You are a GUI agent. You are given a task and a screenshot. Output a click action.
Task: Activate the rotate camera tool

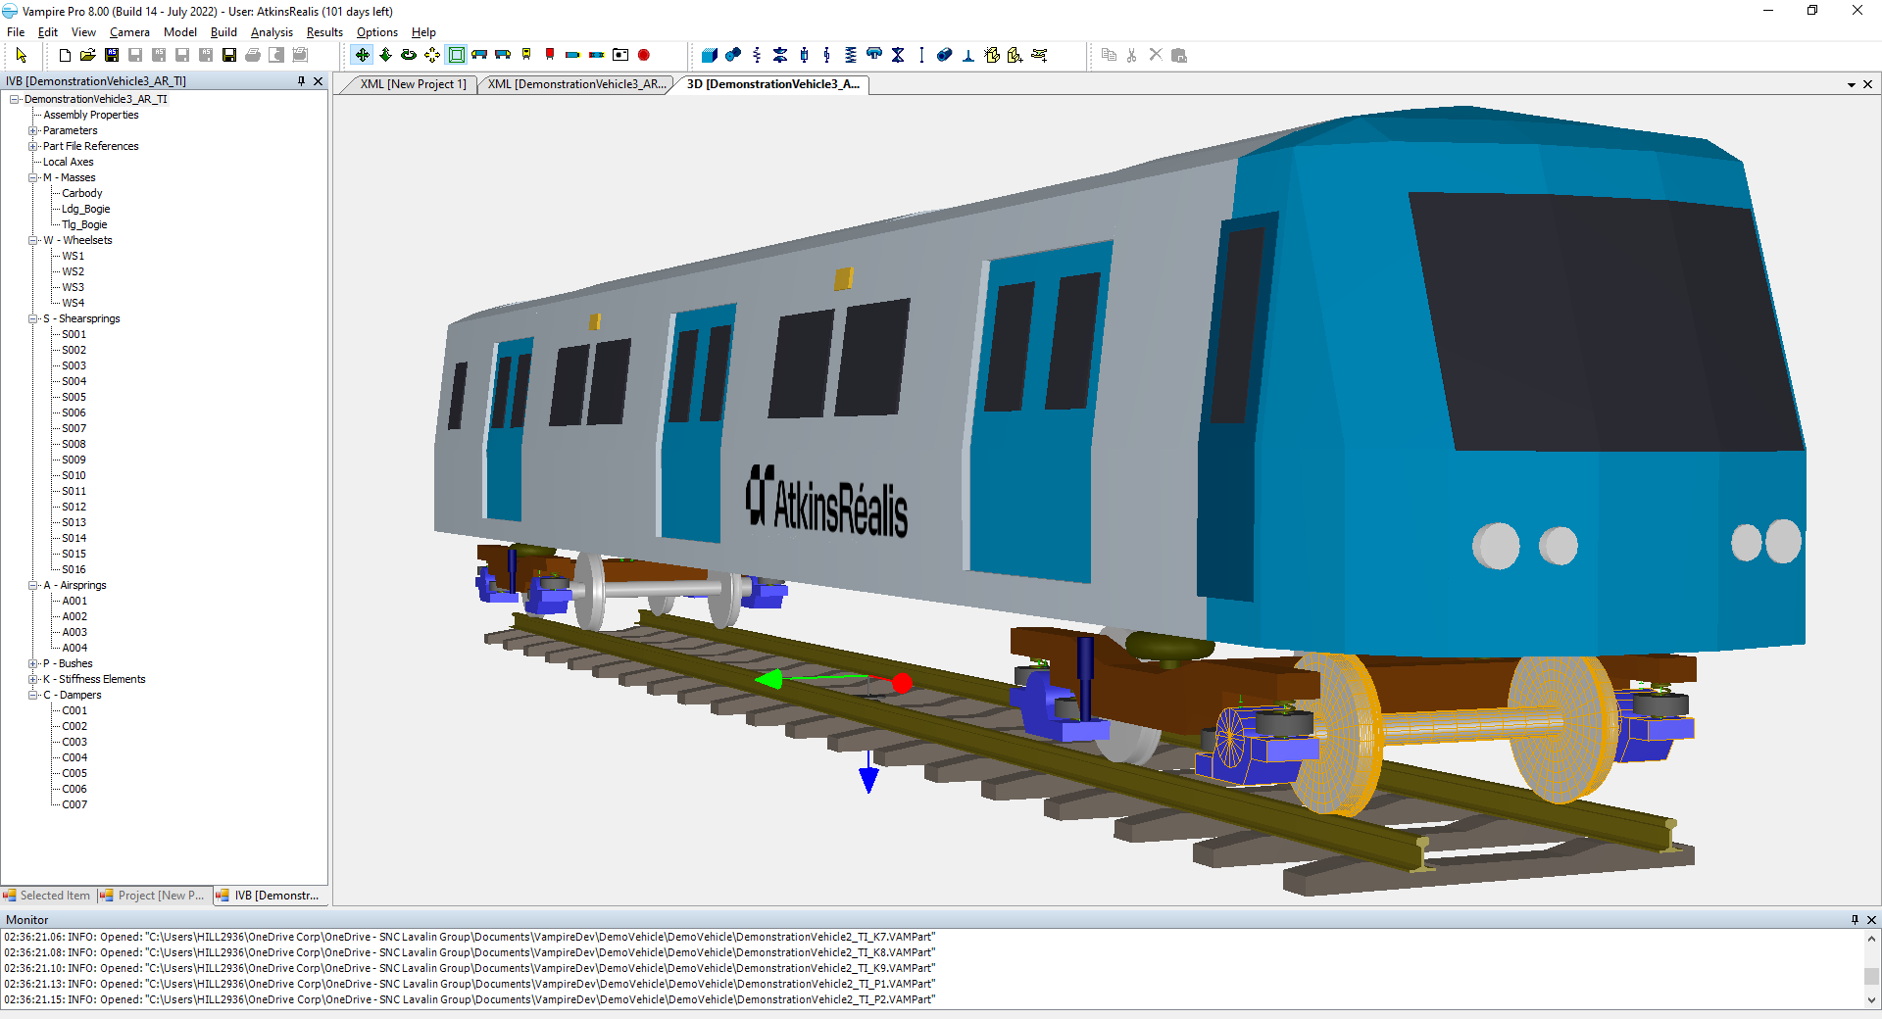(409, 55)
